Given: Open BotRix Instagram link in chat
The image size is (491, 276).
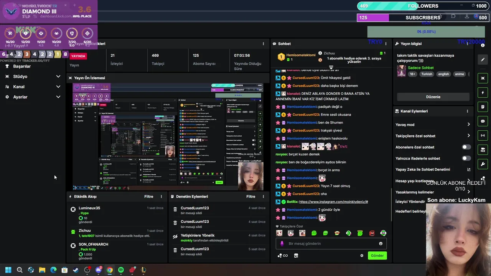Looking at the screenshot, I should click(x=333, y=202).
